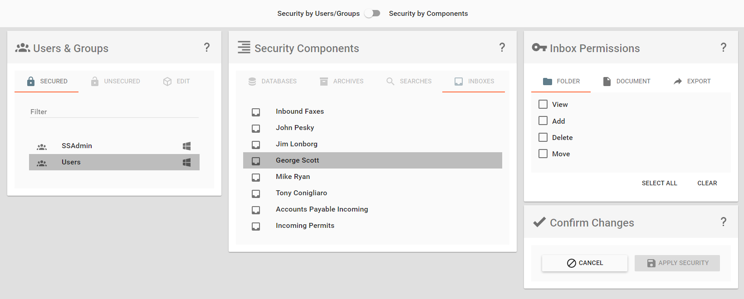744x299 pixels.
Task: Click the Users & Groups help question mark
Action: [207, 48]
